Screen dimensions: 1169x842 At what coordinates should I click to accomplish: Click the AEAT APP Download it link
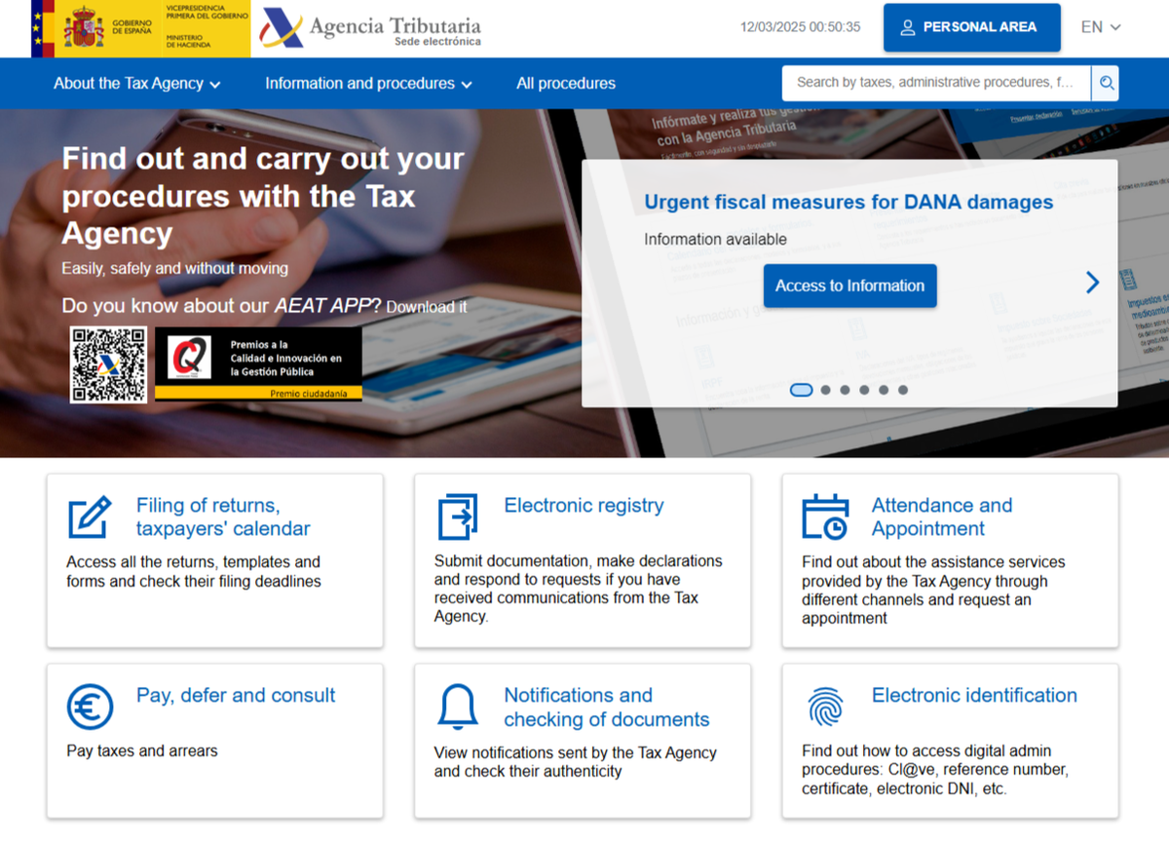[427, 307]
